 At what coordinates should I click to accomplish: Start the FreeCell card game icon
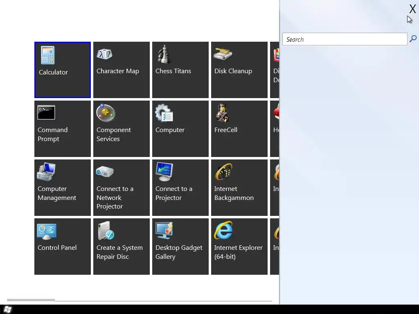coord(222,113)
